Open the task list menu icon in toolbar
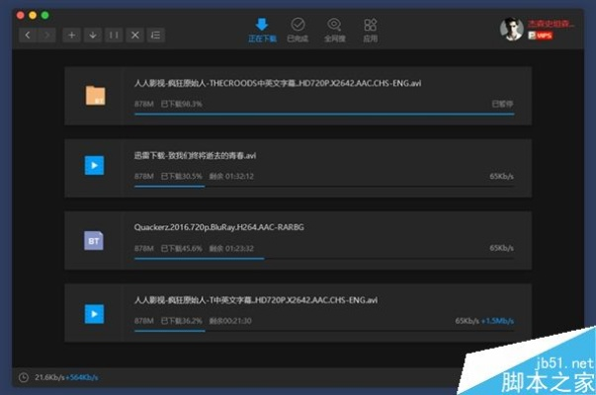 click(x=156, y=35)
